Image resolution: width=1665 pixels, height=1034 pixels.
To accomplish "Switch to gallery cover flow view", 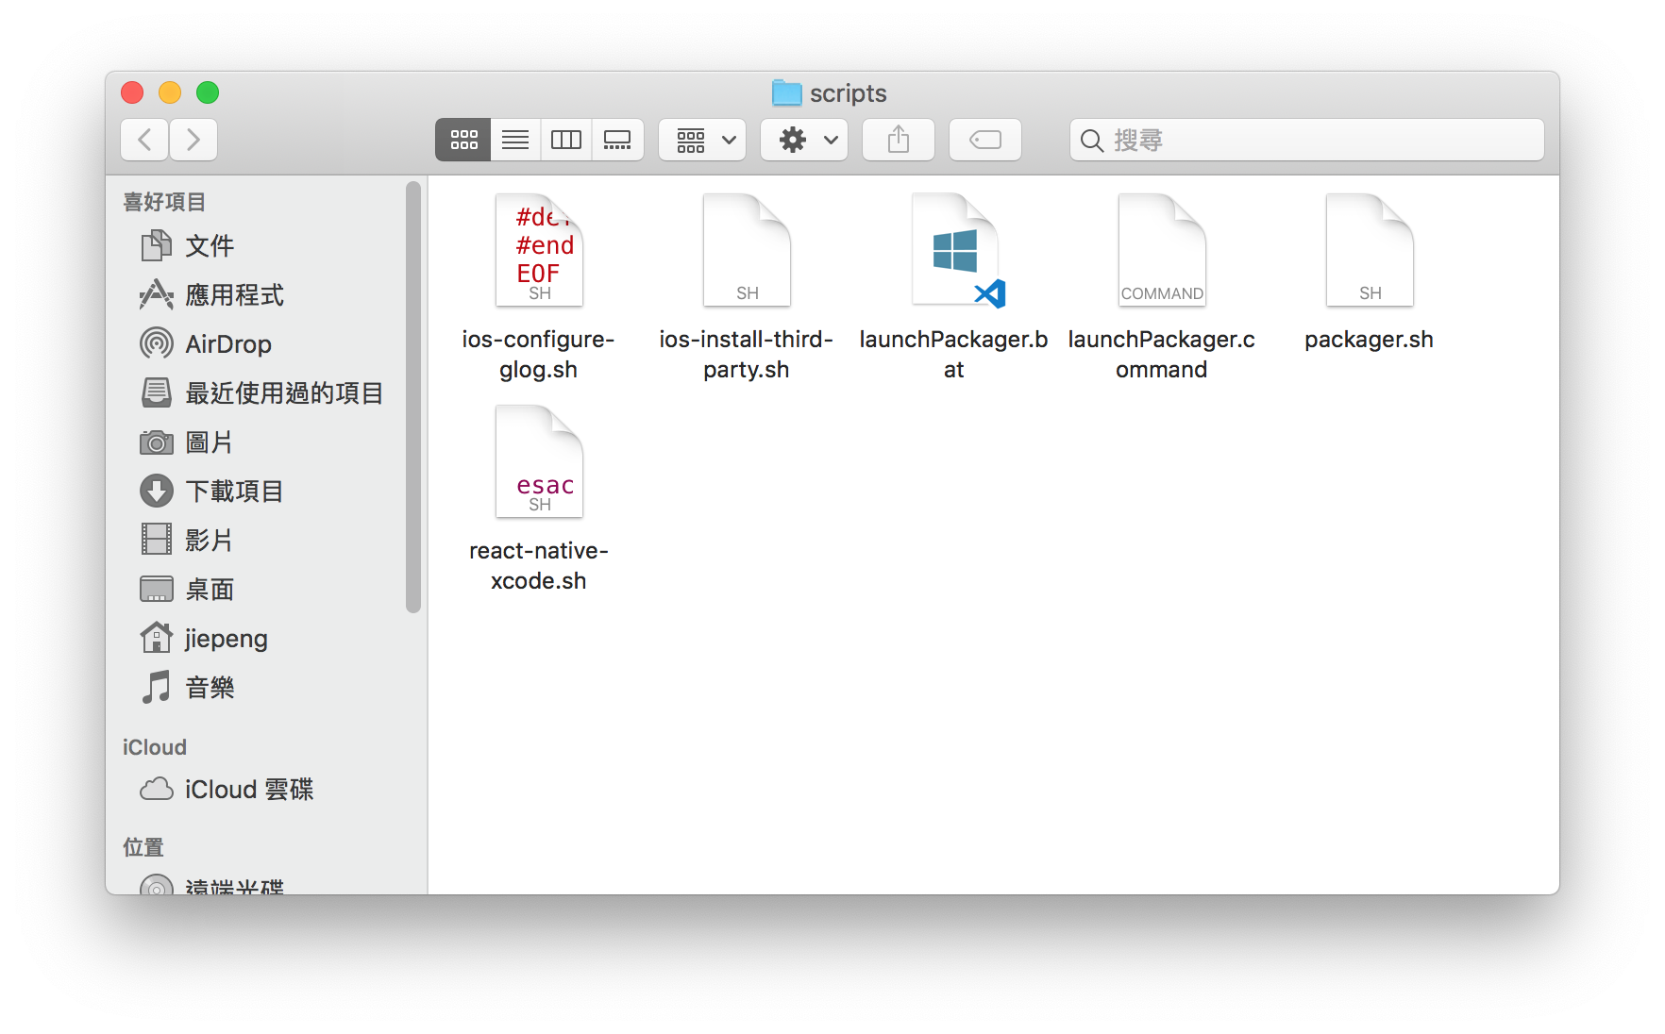I will 617,141.
